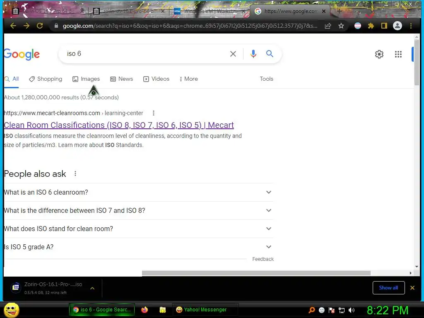Screen dimensions: 424x318
Task: Click the 8:22 PM taskbar clock
Action: (x=388, y=310)
